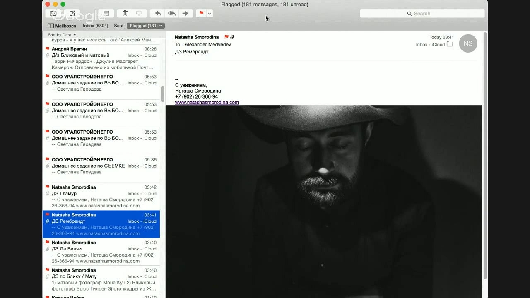
Task: Click the flag on ДЗ по Блику / Мату message
Action: click(x=47, y=270)
